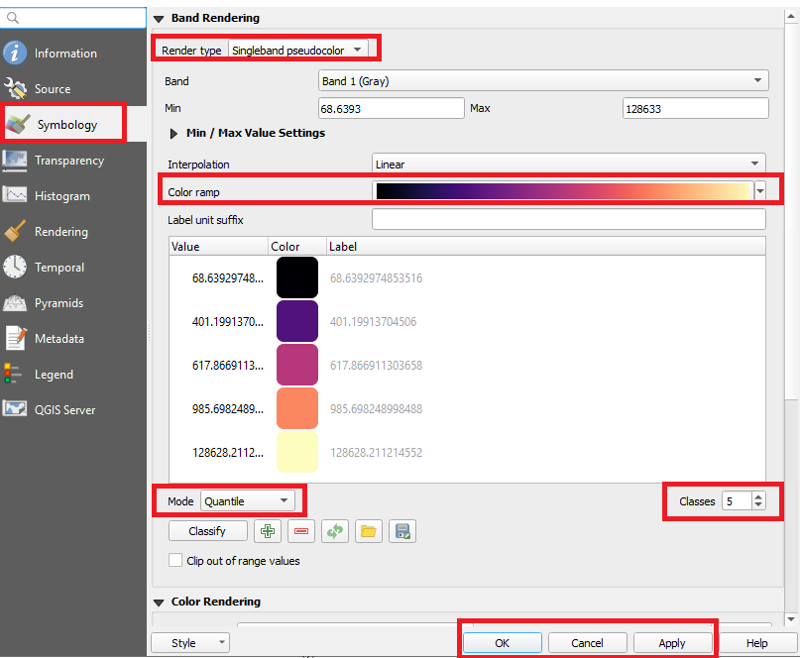Open the Metadata tab
800x658 pixels.
(x=73, y=339)
